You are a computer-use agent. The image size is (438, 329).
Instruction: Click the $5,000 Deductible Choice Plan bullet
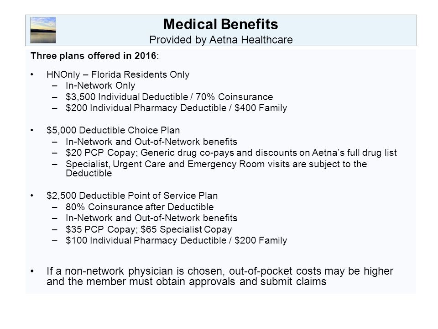click(x=113, y=130)
